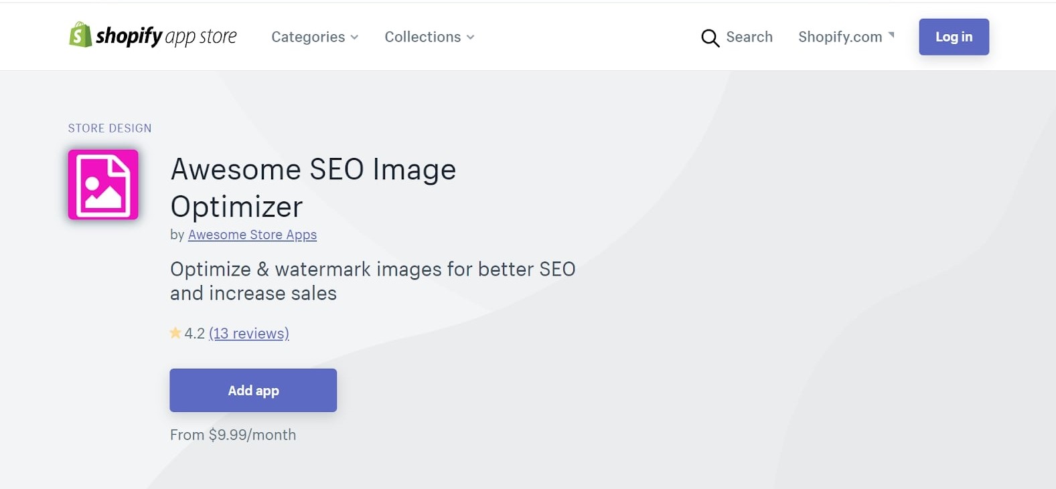Click the magnifying glass search icon
Image resolution: width=1056 pixels, height=489 pixels.
(x=710, y=37)
